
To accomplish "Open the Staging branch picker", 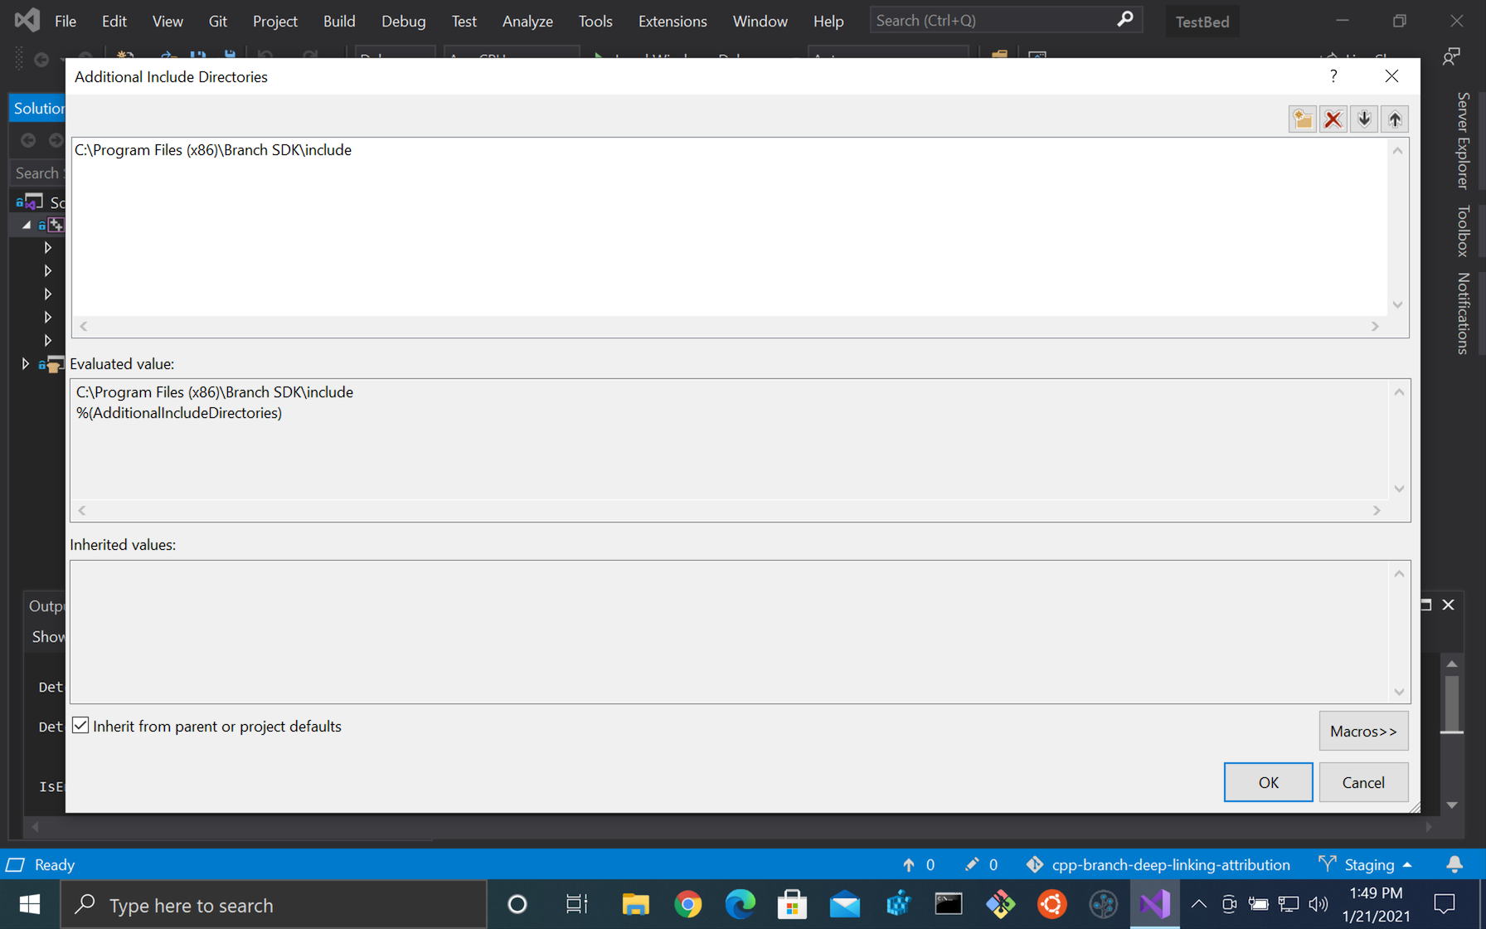I will 1366,864.
